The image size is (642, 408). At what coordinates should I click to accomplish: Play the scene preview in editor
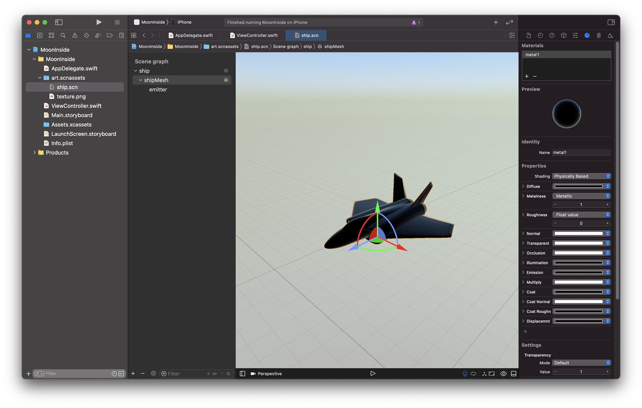click(372, 373)
